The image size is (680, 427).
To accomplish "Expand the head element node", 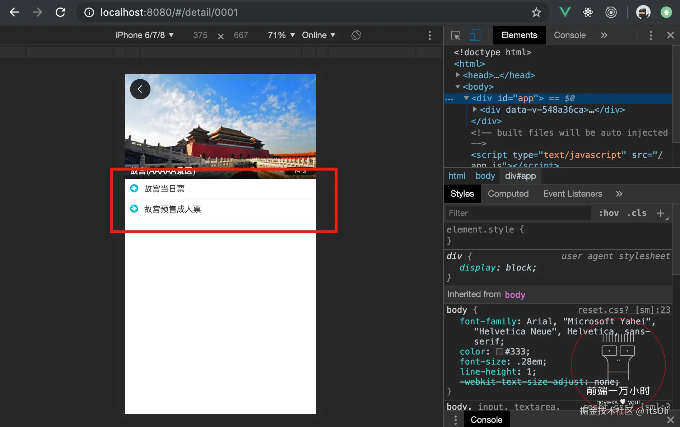I will coord(457,75).
